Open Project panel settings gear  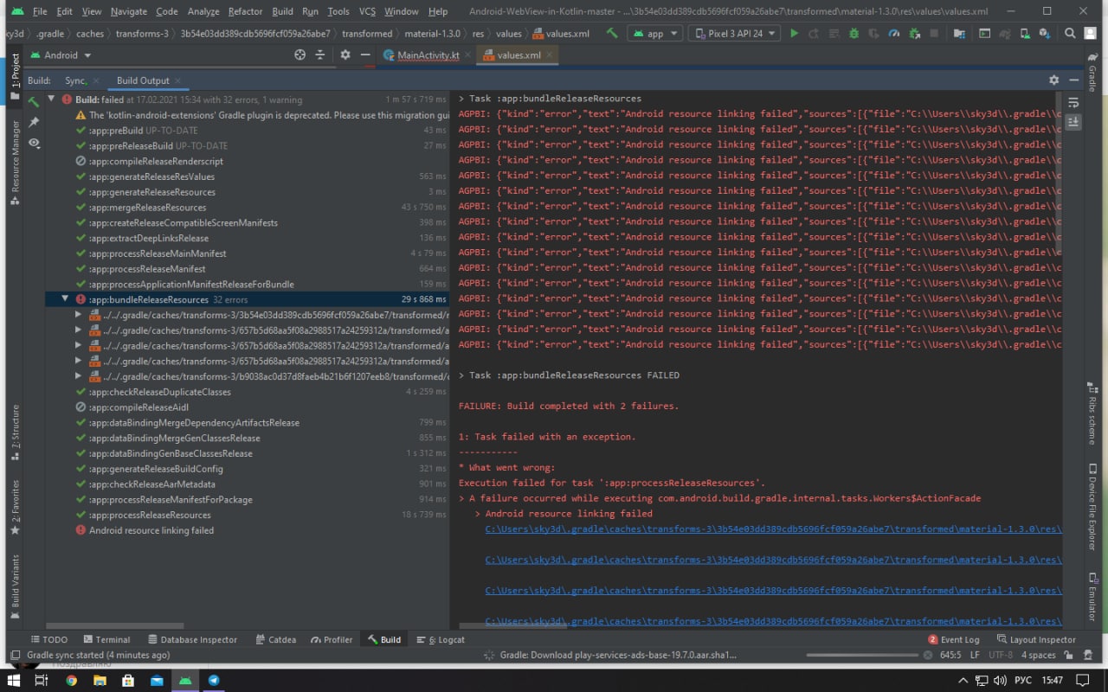point(345,54)
